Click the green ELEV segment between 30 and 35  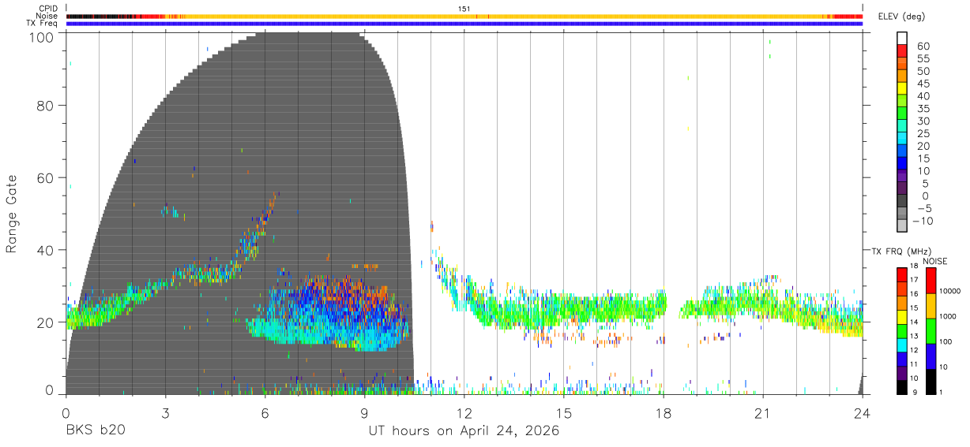[902, 114]
